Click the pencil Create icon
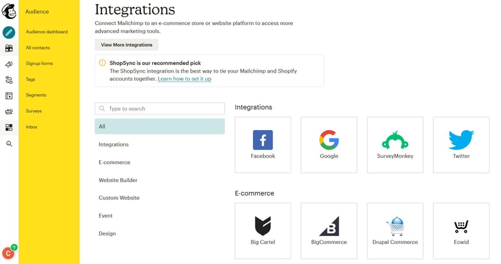Viewport: 501px width, 264px height. pos(9,32)
